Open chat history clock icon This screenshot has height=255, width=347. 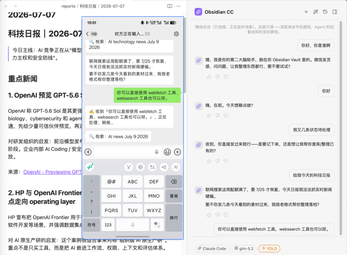point(325,12)
